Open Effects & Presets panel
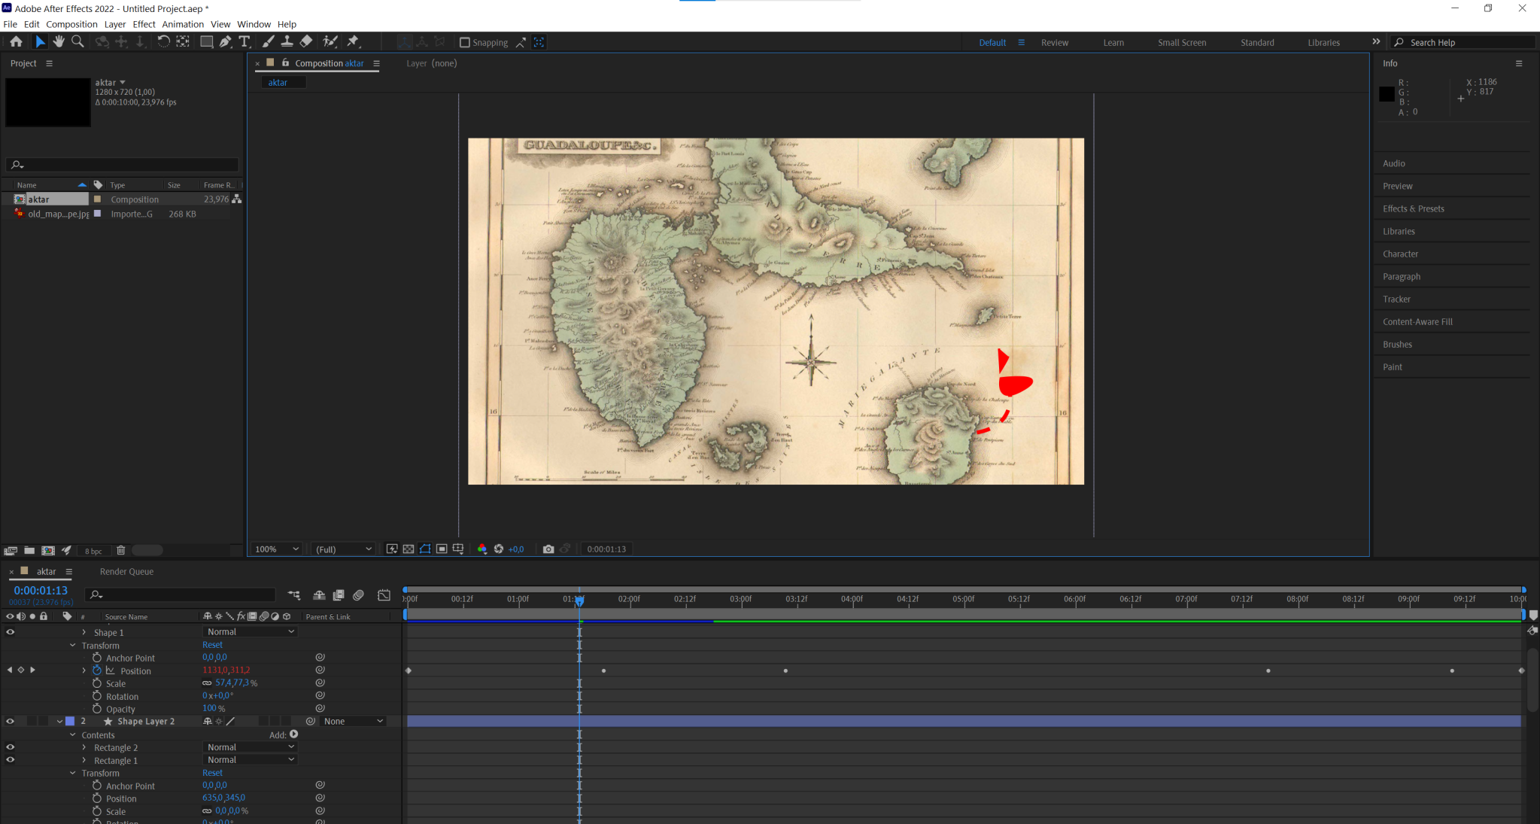1540x824 pixels. (x=1413, y=208)
